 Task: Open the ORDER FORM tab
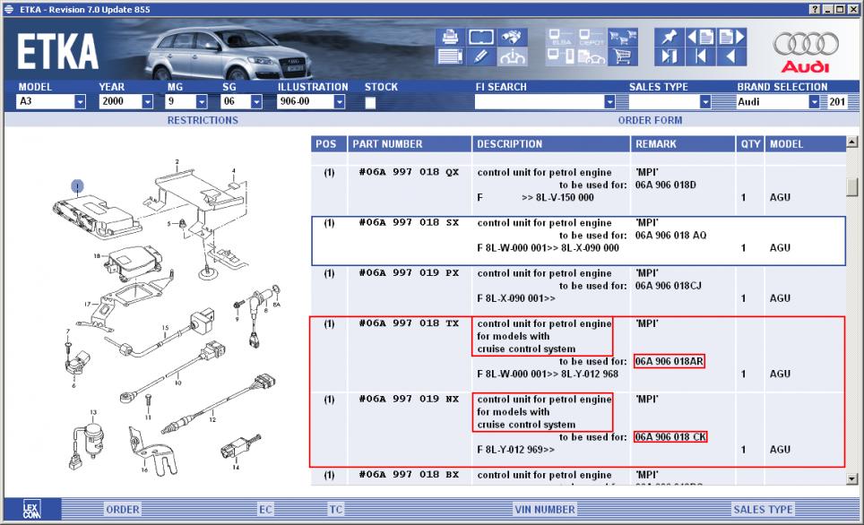pos(650,120)
